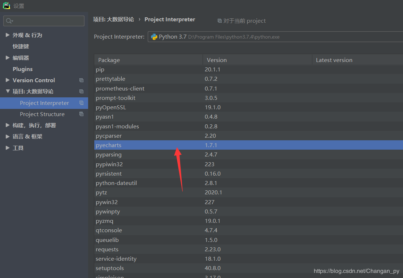Select the pyasn1 package row
403x278 pixels.
coord(248,117)
